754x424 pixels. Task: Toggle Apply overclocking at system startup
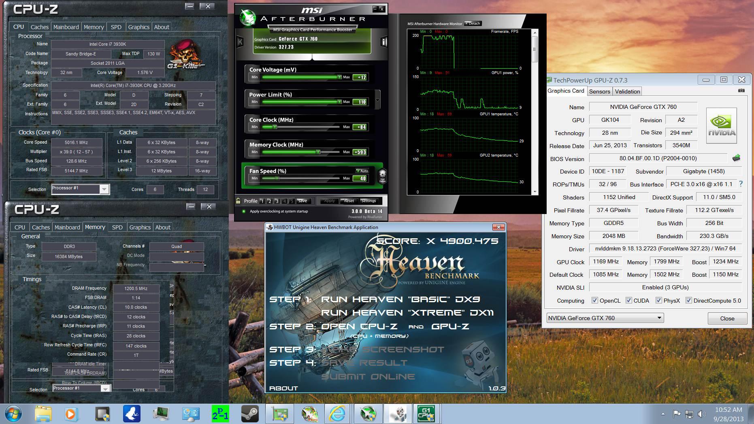pos(244,211)
